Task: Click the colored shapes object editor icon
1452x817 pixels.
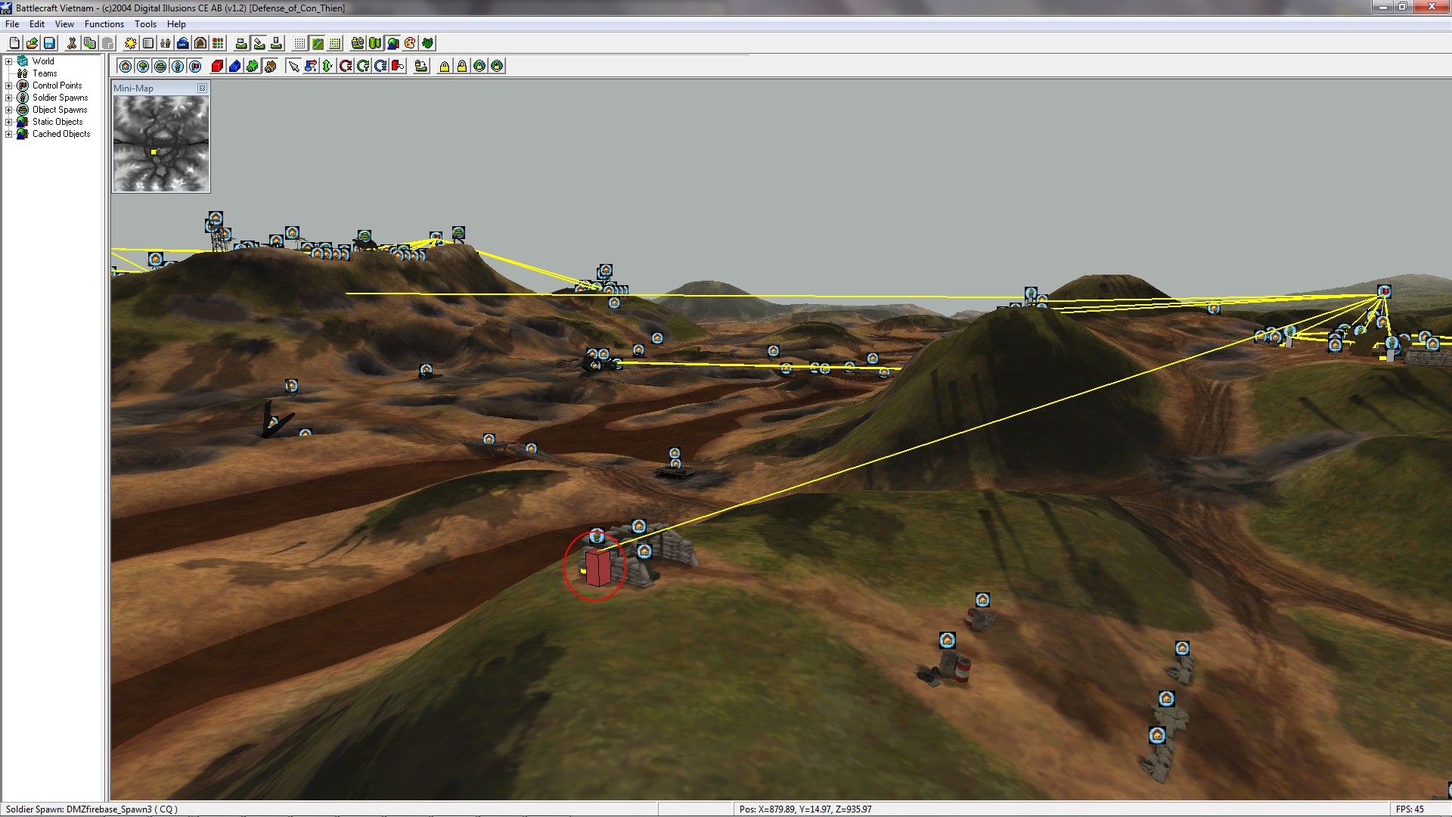Action: click(x=392, y=43)
